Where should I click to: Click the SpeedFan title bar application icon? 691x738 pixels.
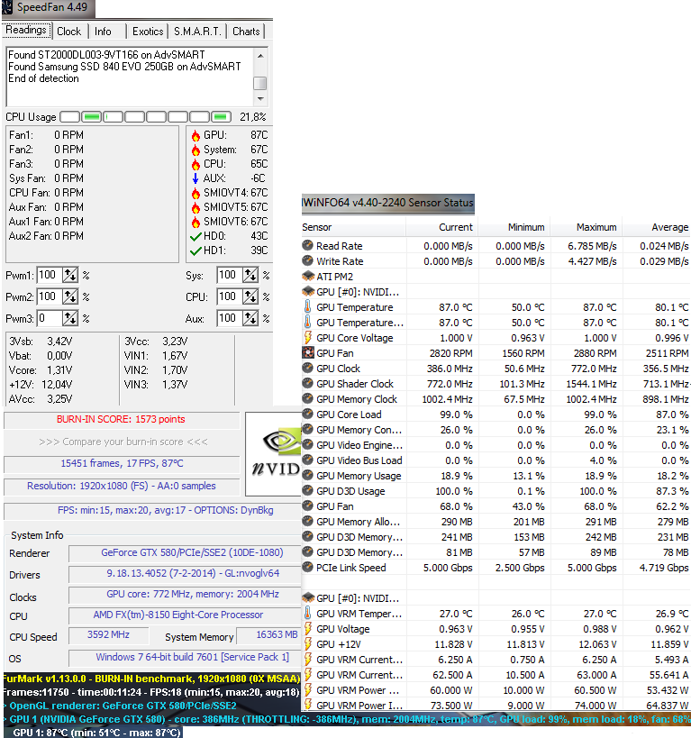tap(8, 8)
